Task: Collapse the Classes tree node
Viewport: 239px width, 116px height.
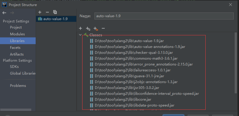Action: [80, 35]
